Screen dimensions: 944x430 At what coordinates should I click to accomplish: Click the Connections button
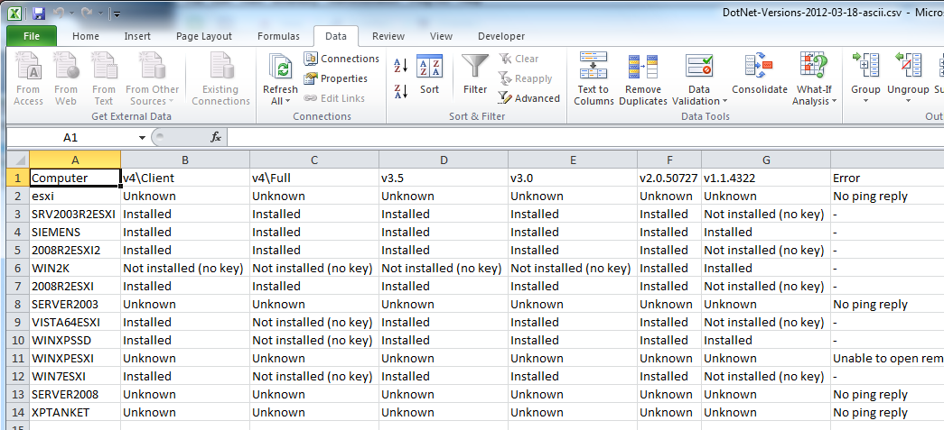click(341, 59)
